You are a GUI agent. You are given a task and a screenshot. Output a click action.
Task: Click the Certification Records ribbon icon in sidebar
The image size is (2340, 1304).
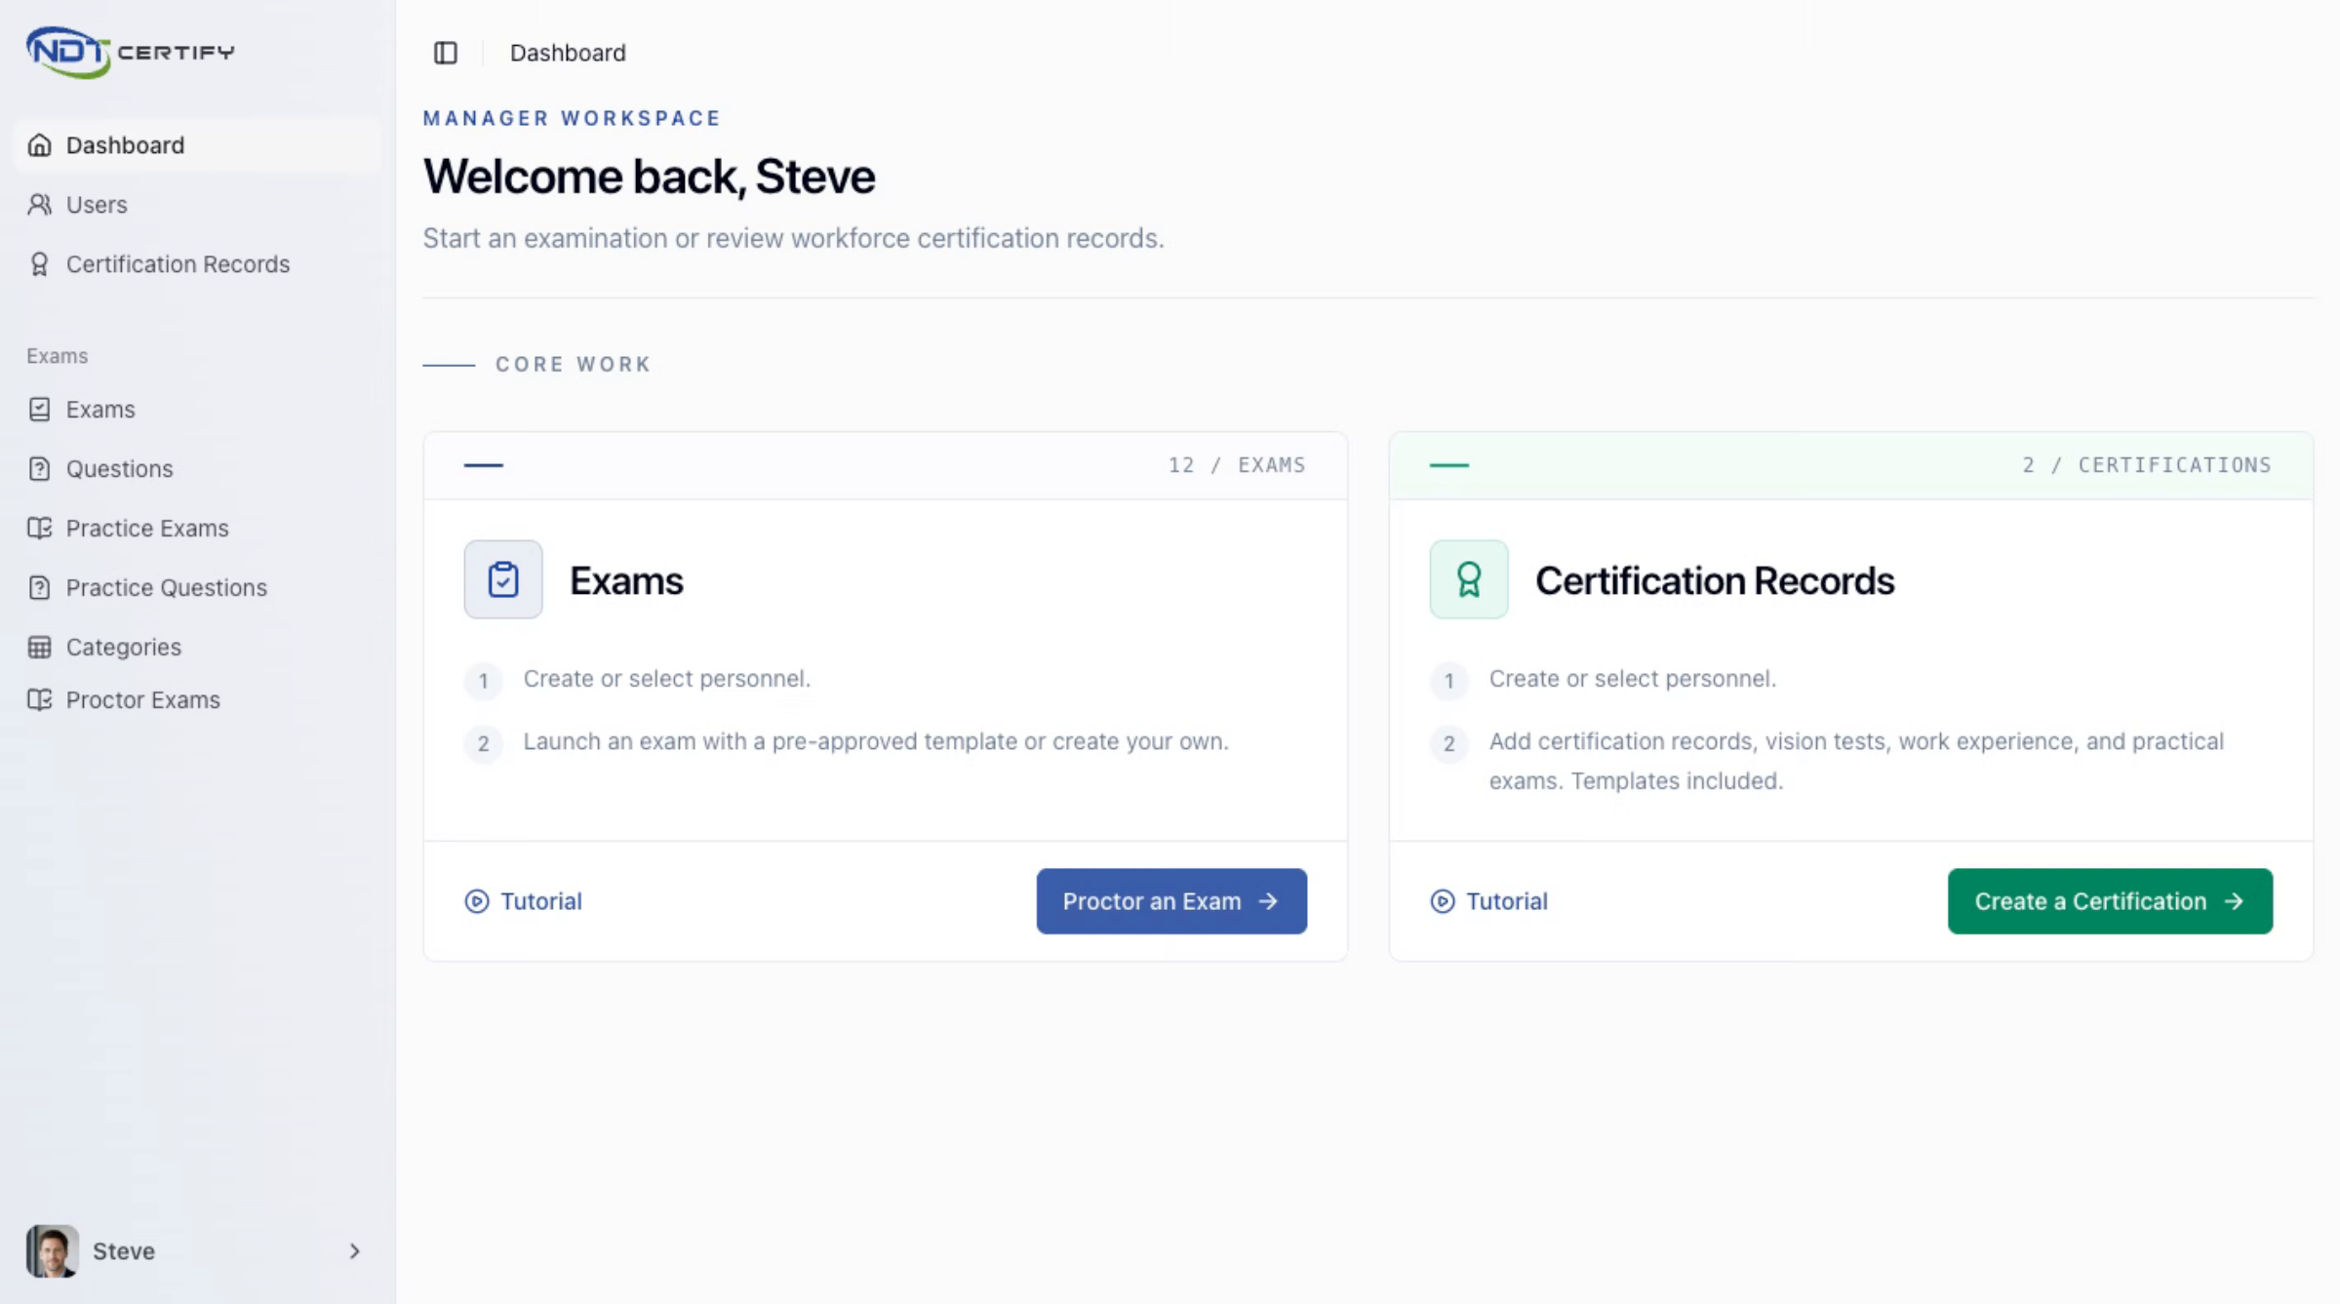pyautogui.click(x=39, y=264)
